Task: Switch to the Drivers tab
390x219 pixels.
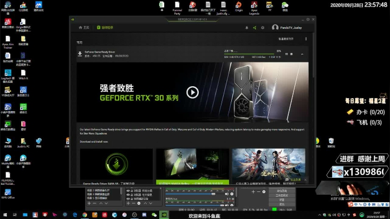Action: (x=105, y=27)
